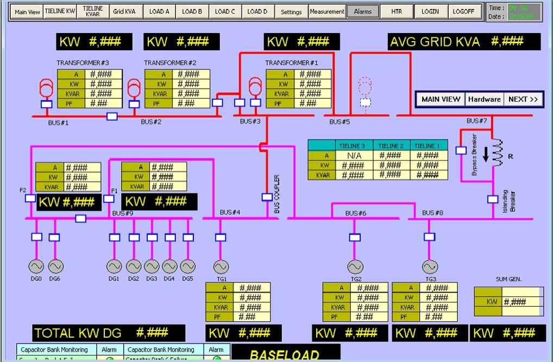Click the resistor R symbol near BUS#7
The height and width of the screenshot is (362, 553).
[497, 151]
